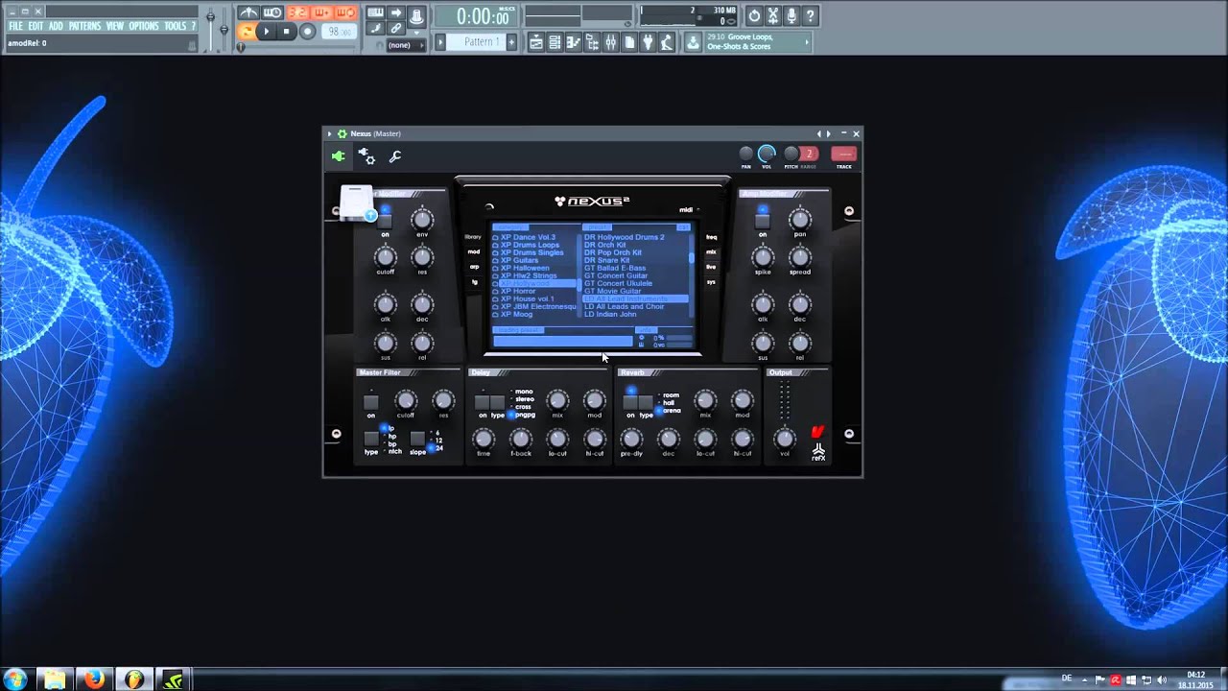Toggle Master Filter on button
Screen dimensions: 1228x691
tap(370, 402)
